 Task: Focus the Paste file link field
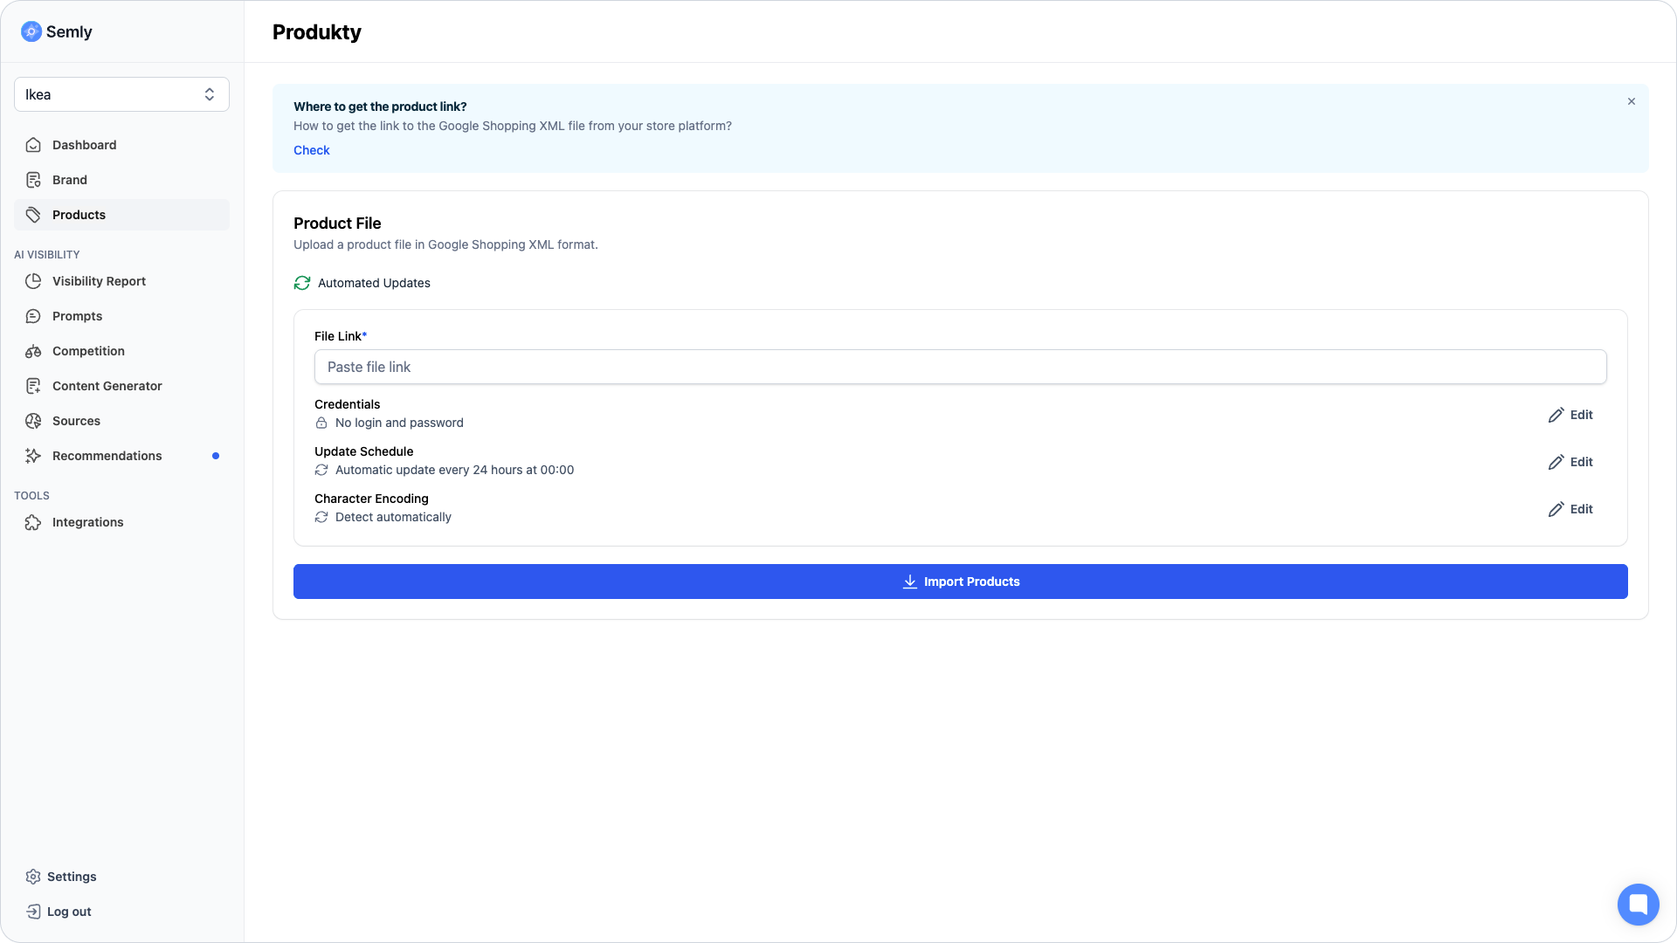960,367
